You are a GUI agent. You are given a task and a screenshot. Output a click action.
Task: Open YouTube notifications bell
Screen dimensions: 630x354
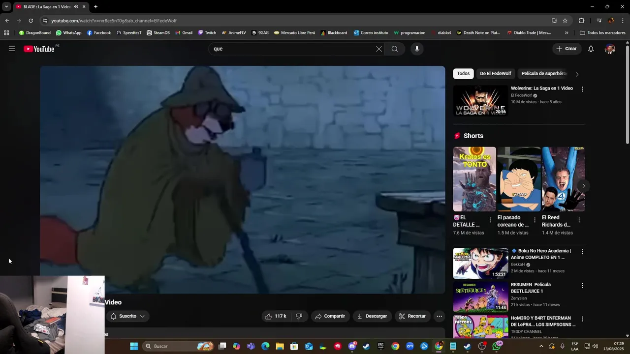(x=591, y=49)
